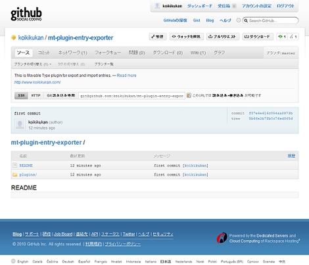Image resolution: width=309 pixels, height=265 pixels.
Task: Expand the タグの切り替え (0) dropdown
Action: coord(71,64)
